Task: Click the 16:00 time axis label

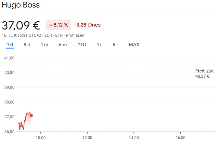Action: point(180,138)
